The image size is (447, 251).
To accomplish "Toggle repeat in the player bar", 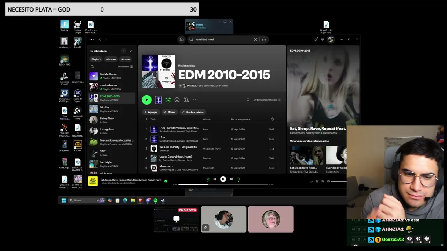I will (x=238, y=179).
